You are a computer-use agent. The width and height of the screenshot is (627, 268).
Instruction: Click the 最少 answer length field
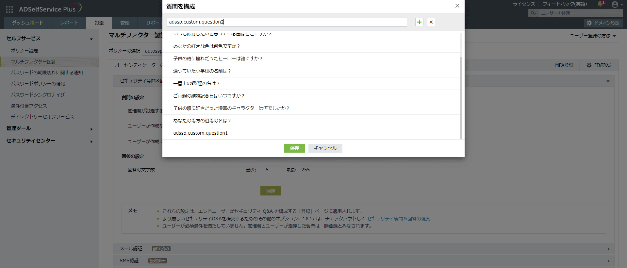(271, 170)
